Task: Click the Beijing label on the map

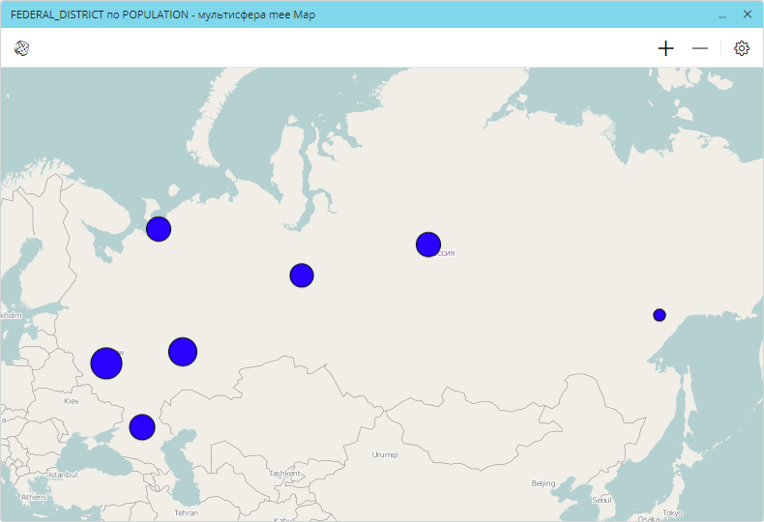Action: (x=543, y=483)
